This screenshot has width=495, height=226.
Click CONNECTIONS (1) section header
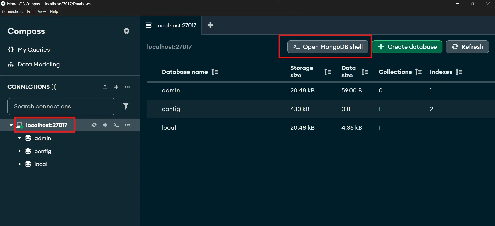pyautogui.click(x=32, y=87)
